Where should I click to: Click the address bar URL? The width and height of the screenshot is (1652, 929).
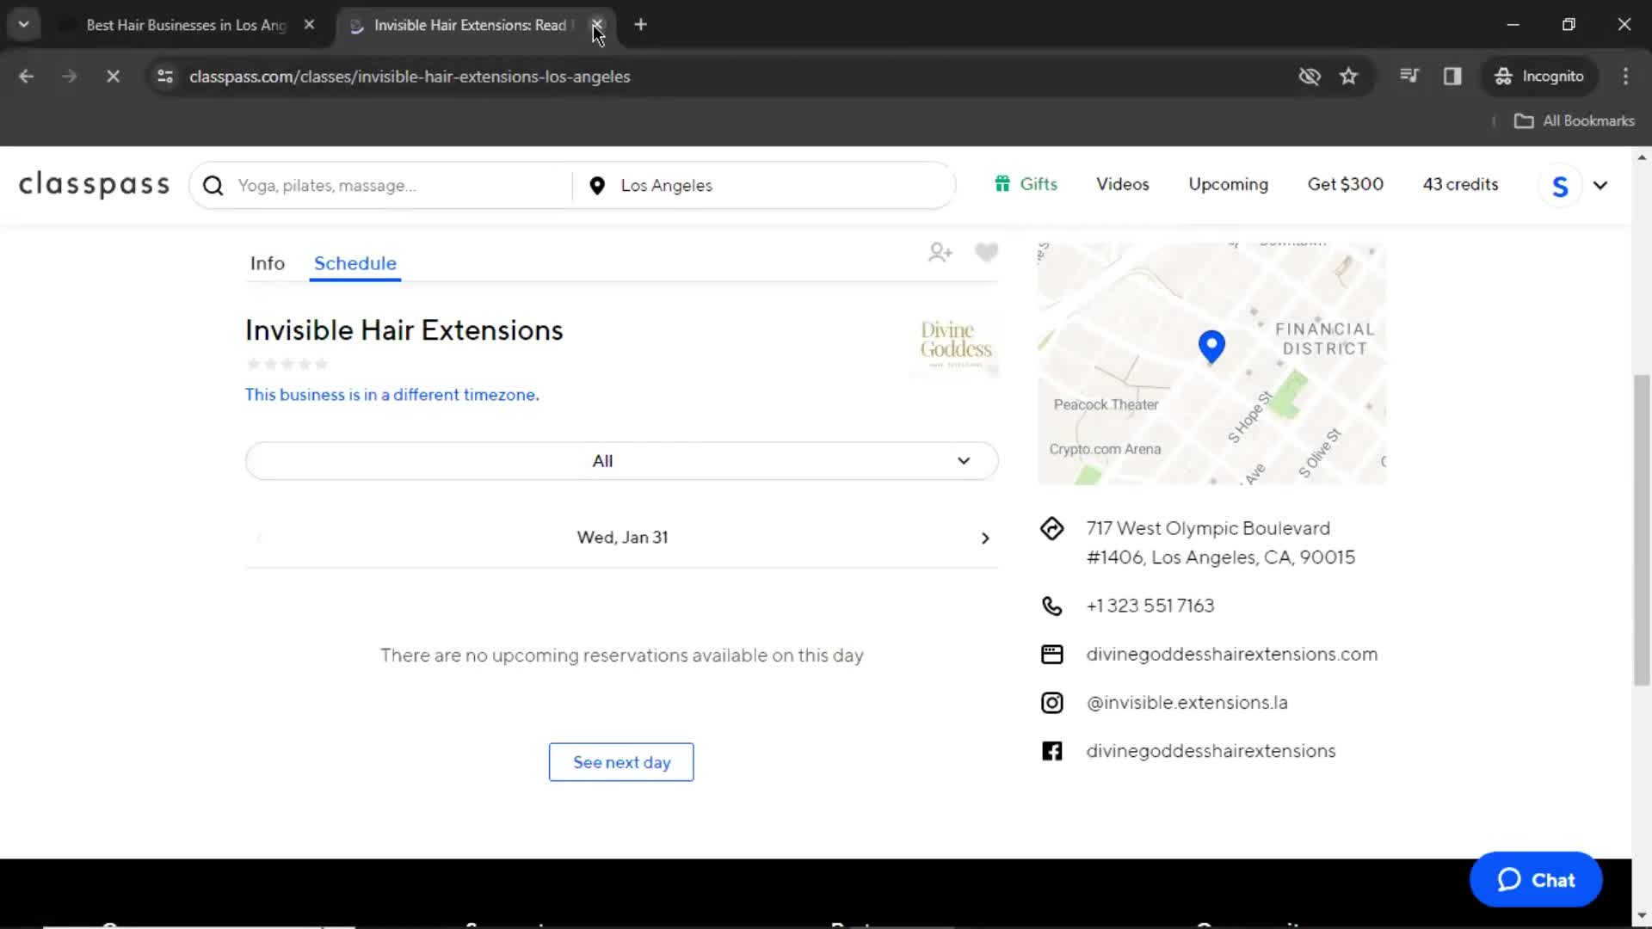410,77
